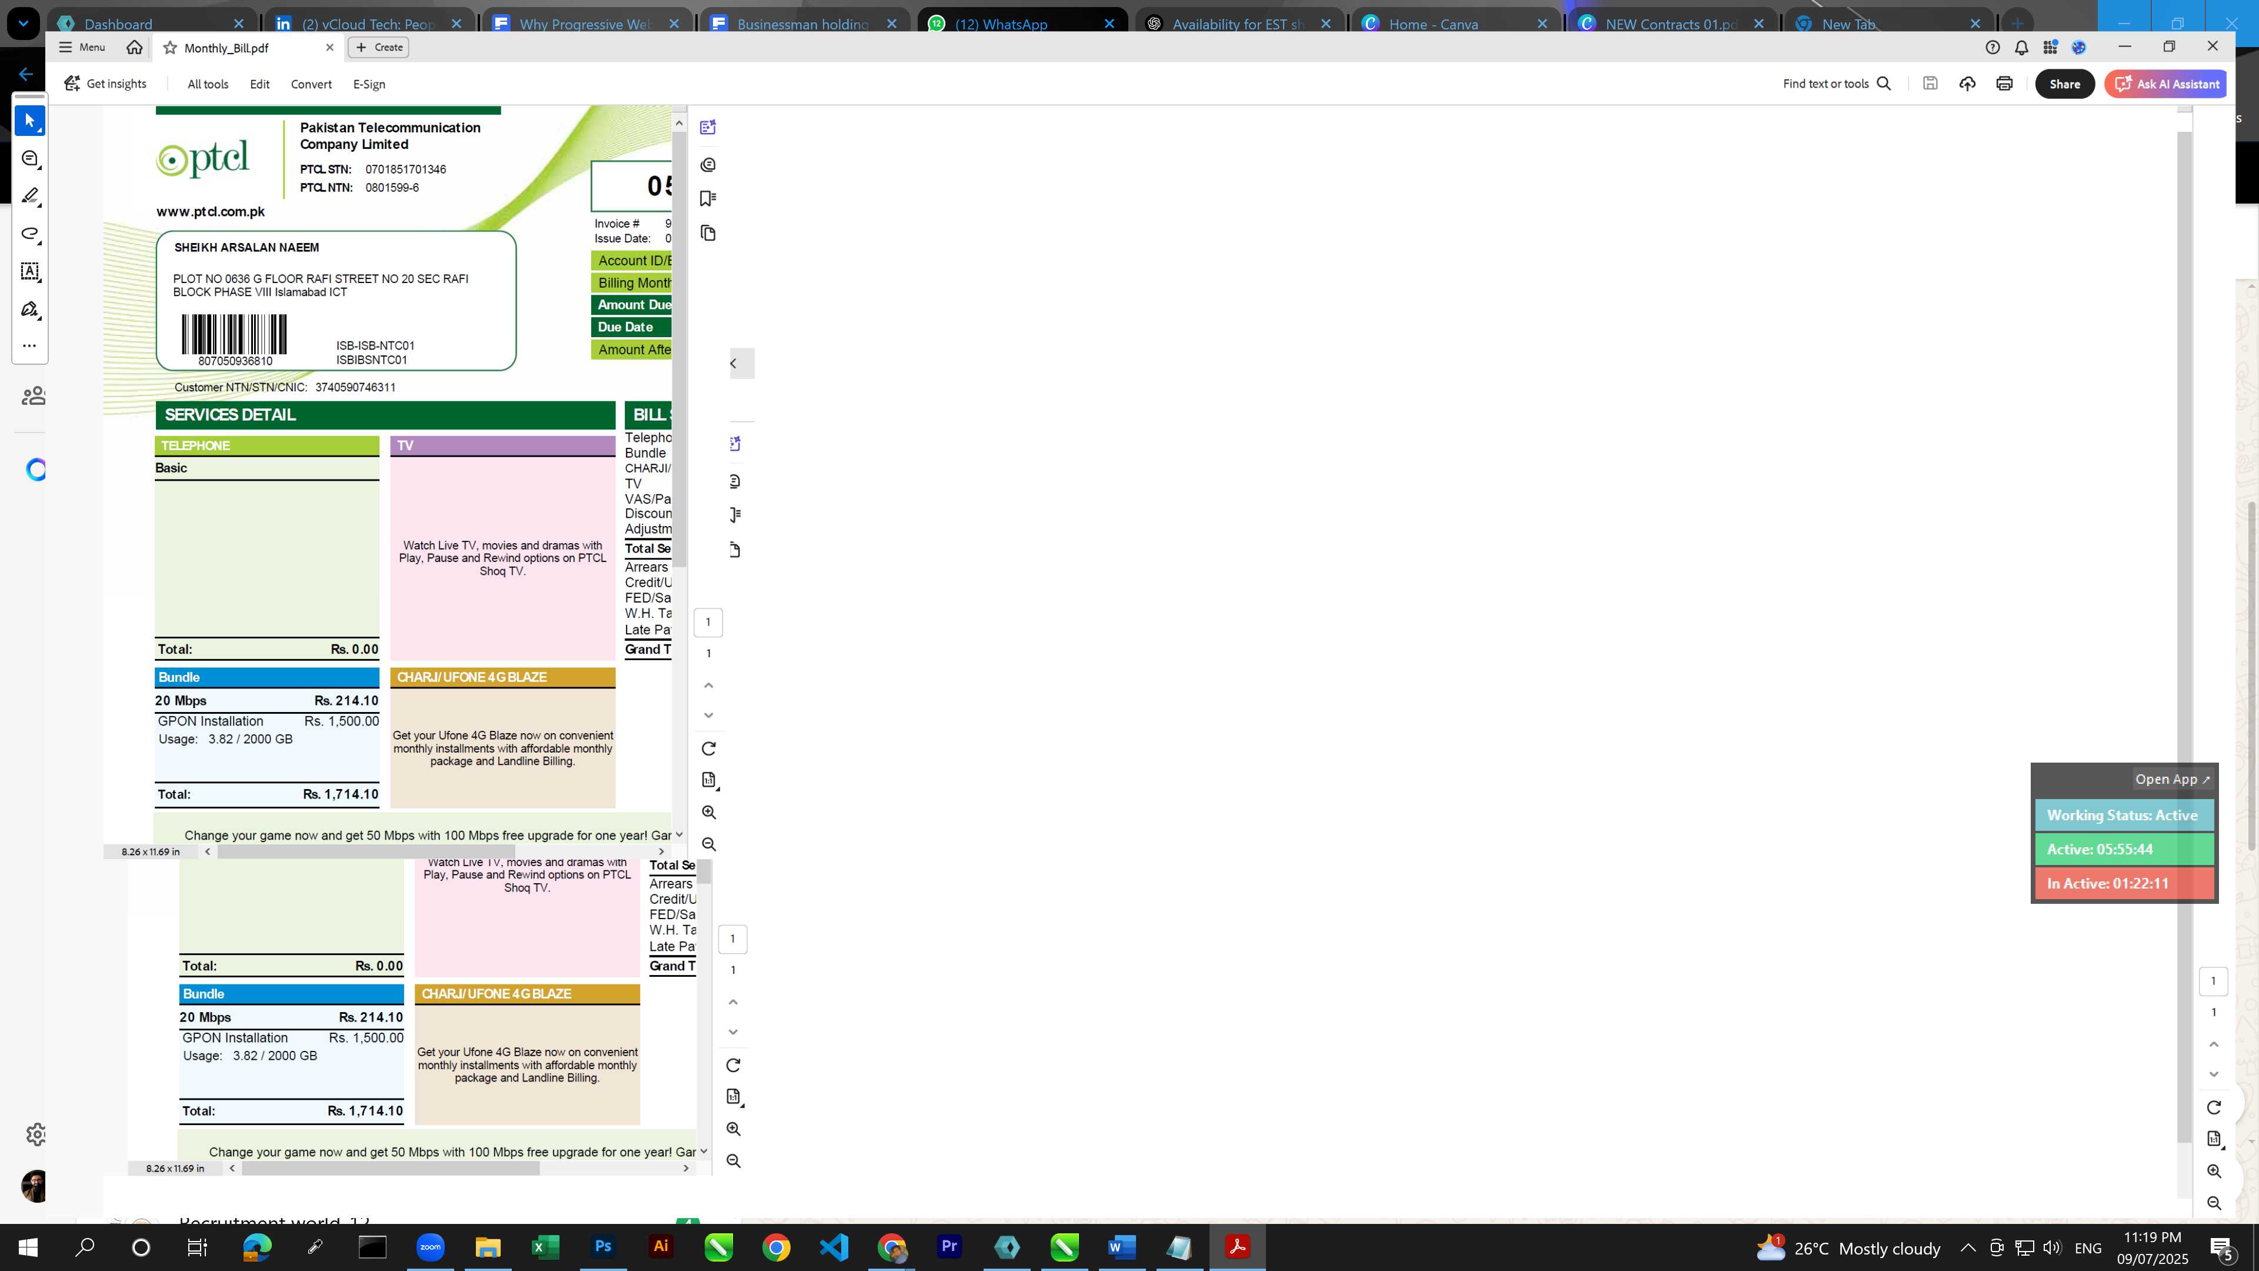Open Zoom from the taskbar
This screenshot has width=2259, height=1271.
(x=429, y=1247)
